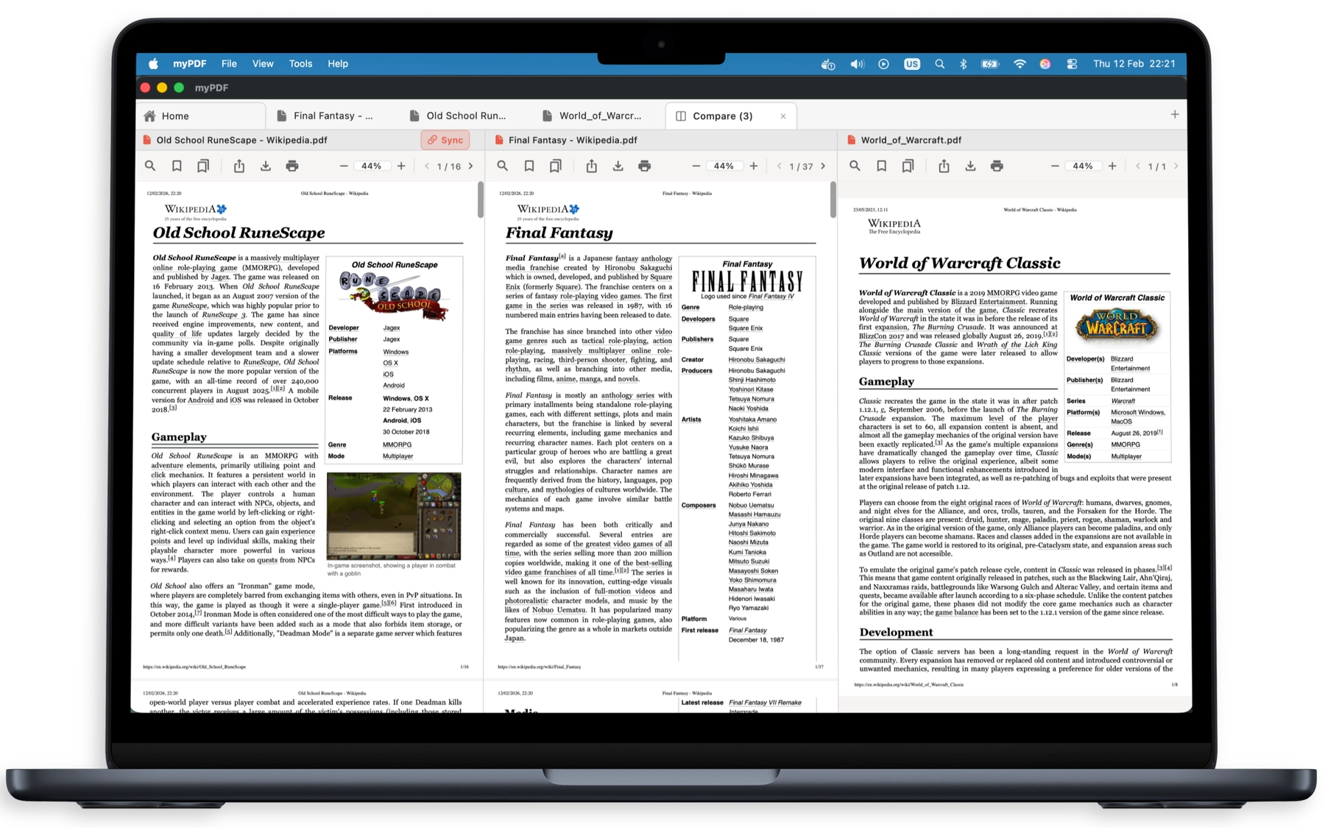1325x828 pixels.
Task: Open a new tab with the plus button
Action: [x=1174, y=115]
